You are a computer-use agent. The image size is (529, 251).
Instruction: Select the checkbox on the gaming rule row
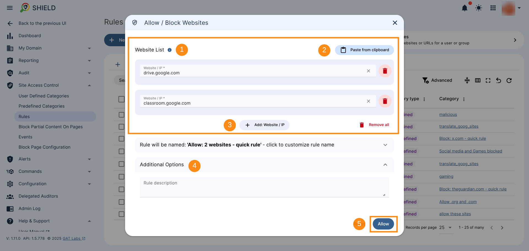pyautogui.click(x=122, y=177)
